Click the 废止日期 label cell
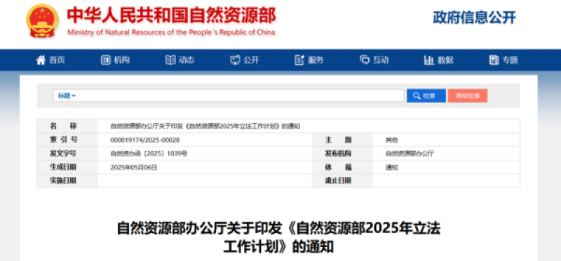 [x=342, y=181]
